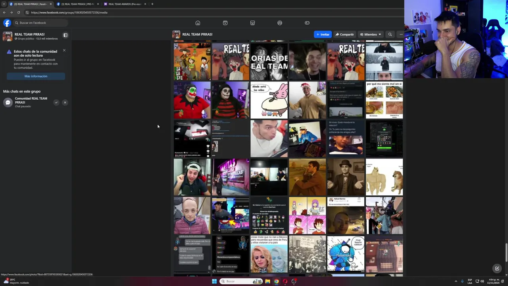Expand the Miembro dropdown
The height and width of the screenshot is (286, 508).
pos(371,35)
